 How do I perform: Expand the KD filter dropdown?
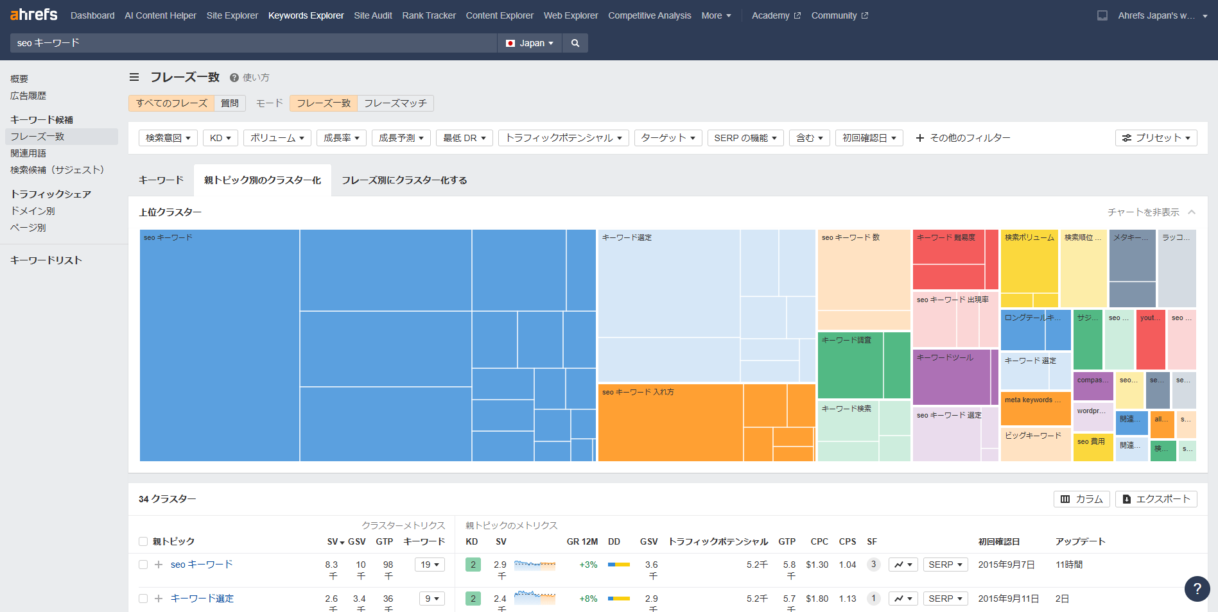[x=220, y=138]
